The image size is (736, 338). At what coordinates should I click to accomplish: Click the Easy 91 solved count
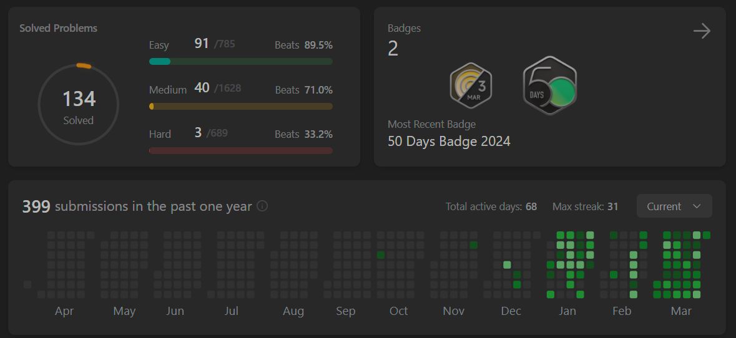(202, 44)
